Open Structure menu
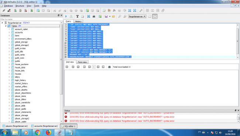Image resolution: width=240 pixels, height=136 pixels. pyautogui.click(x=20, y=6)
